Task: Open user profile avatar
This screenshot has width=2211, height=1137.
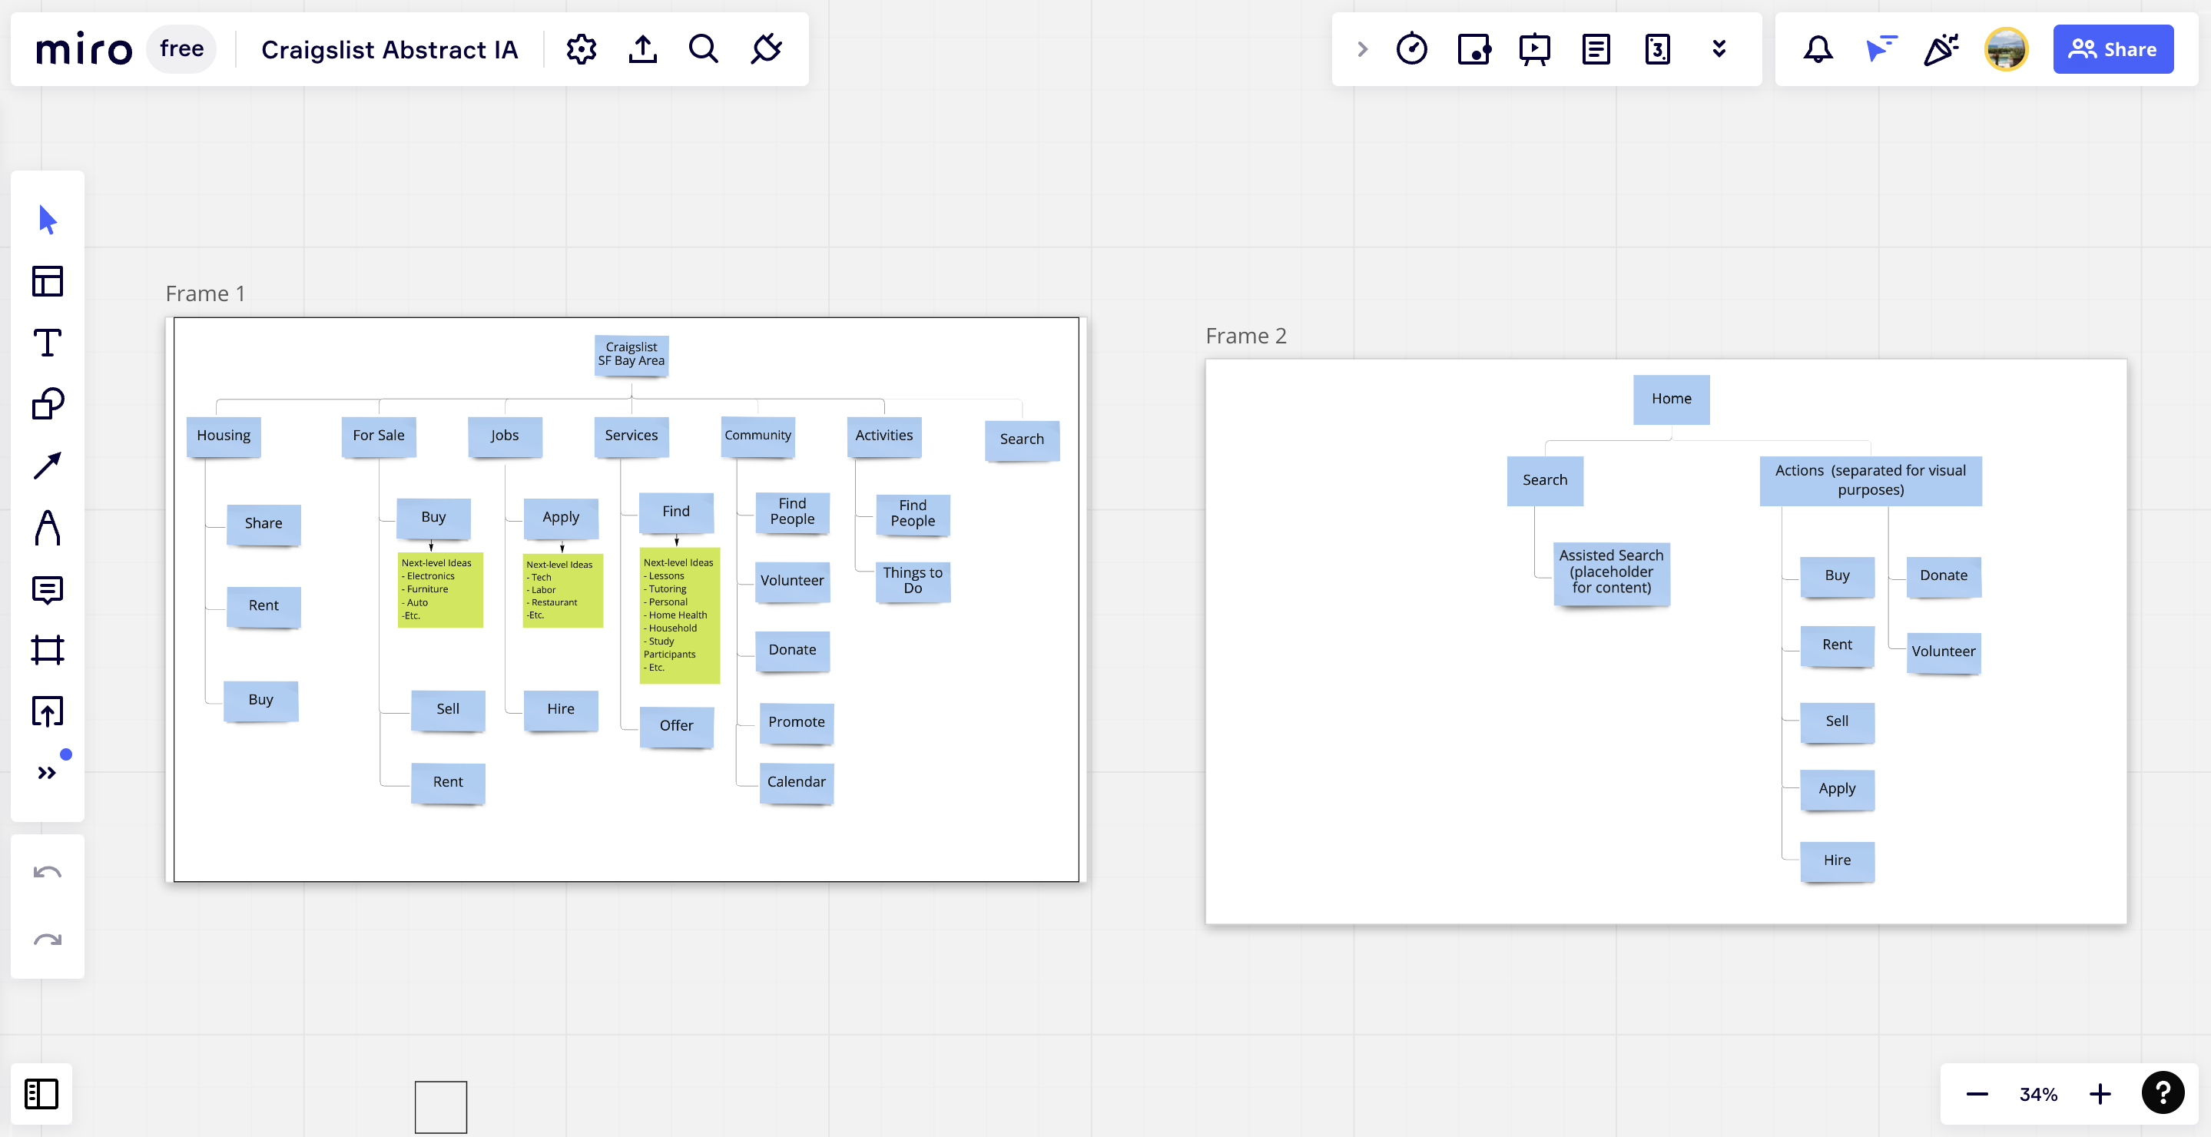Action: (x=2006, y=49)
